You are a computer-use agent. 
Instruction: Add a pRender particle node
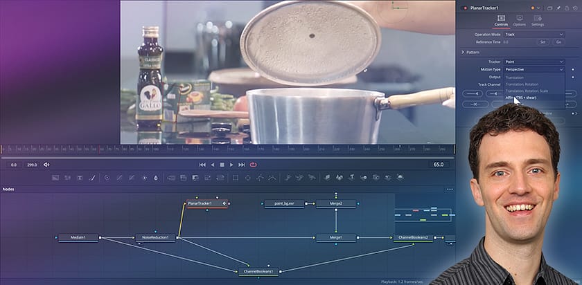[312, 178]
